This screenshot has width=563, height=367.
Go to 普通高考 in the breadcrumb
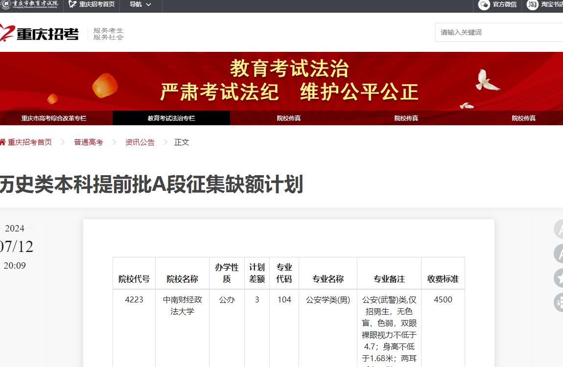[x=89, y=142]
